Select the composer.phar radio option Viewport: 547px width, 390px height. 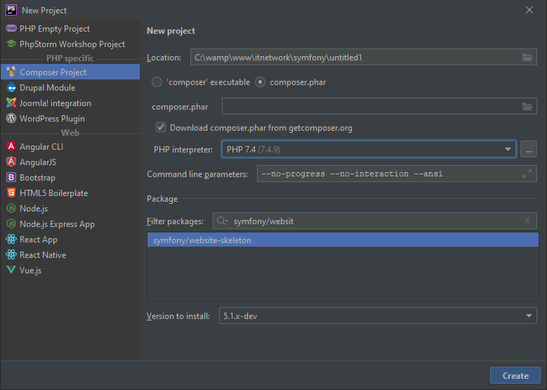pyautogui.click(x=261, y=82)
